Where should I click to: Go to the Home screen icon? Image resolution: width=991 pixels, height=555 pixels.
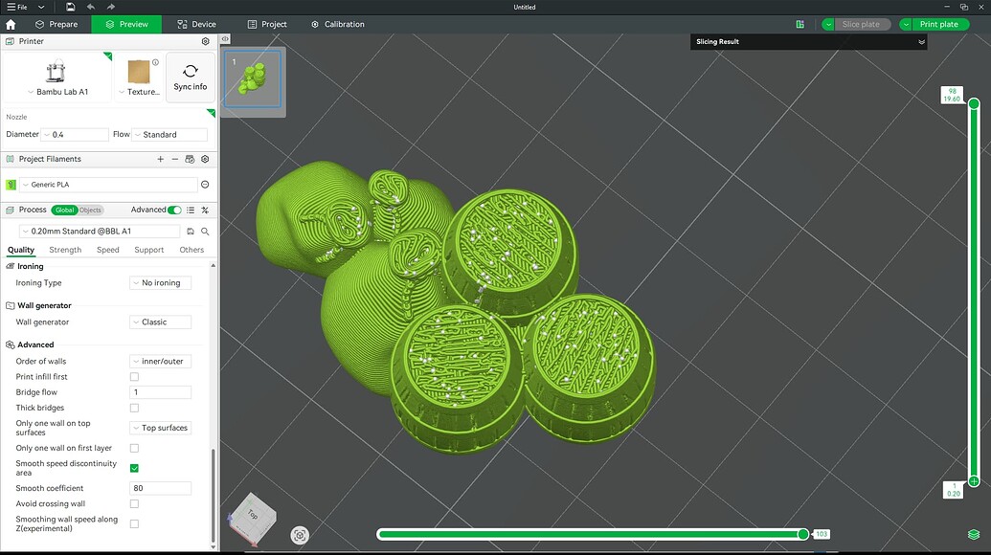[x=11, y=24]
